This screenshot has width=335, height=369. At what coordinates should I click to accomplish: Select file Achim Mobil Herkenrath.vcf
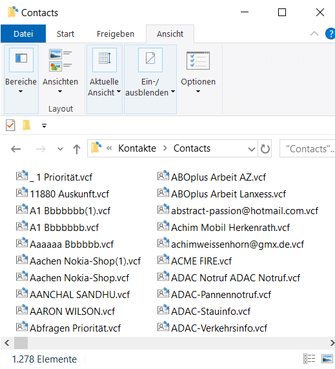point(223,228)
